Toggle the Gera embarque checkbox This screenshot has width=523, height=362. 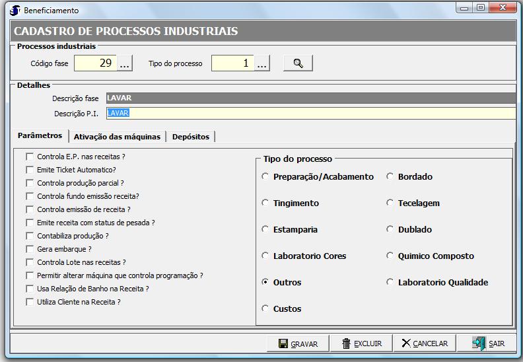pyautogui.click(x=30, y=249)
